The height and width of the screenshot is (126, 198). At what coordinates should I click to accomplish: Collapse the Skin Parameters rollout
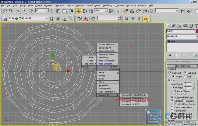click(182, 66)
